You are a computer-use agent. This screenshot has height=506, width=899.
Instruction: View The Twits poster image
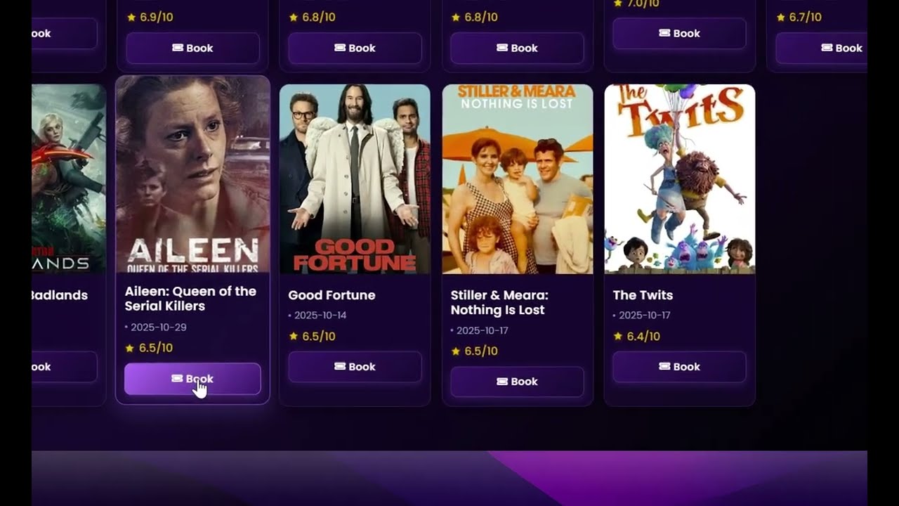click(680, 179)
